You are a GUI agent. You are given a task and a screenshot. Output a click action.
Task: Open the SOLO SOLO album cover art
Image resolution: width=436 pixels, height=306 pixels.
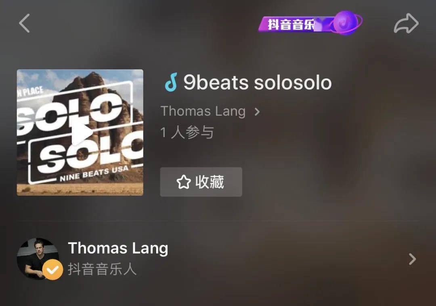80,133
